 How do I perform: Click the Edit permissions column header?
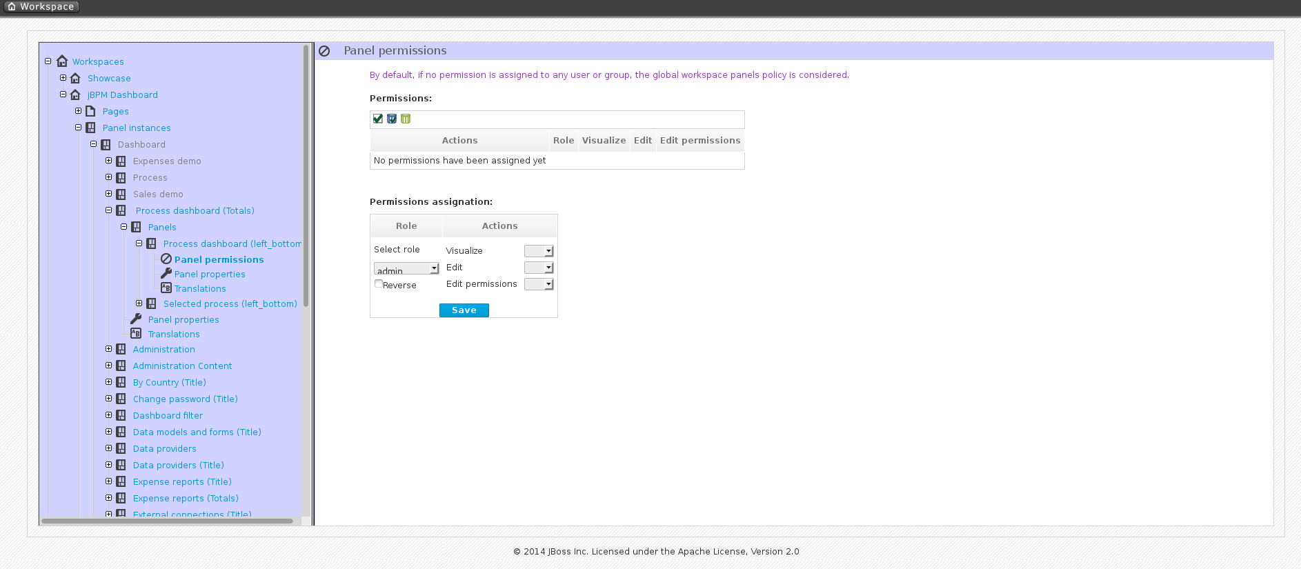click(x=700, y=140)
